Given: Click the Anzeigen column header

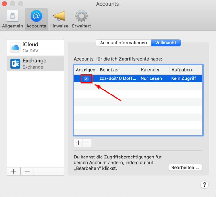Looking at the screenshot, I should pyautogui.click(x=86, y=70).
